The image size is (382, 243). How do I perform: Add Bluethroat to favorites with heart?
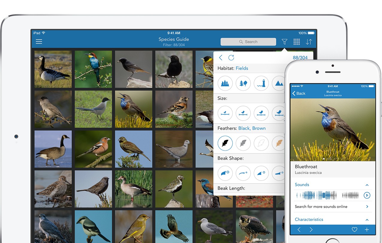coord(354,230)
